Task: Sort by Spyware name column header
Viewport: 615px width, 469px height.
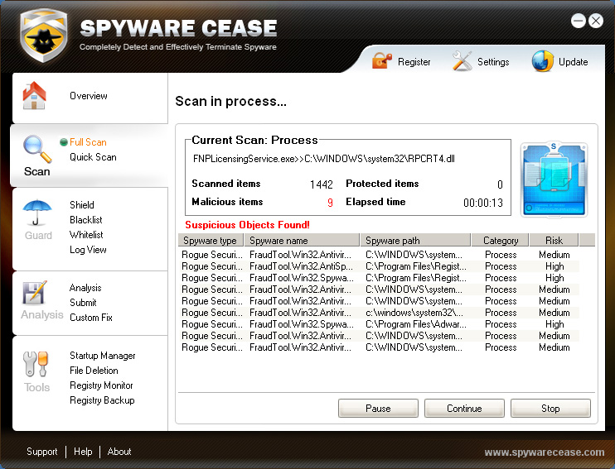Action: 302,240
